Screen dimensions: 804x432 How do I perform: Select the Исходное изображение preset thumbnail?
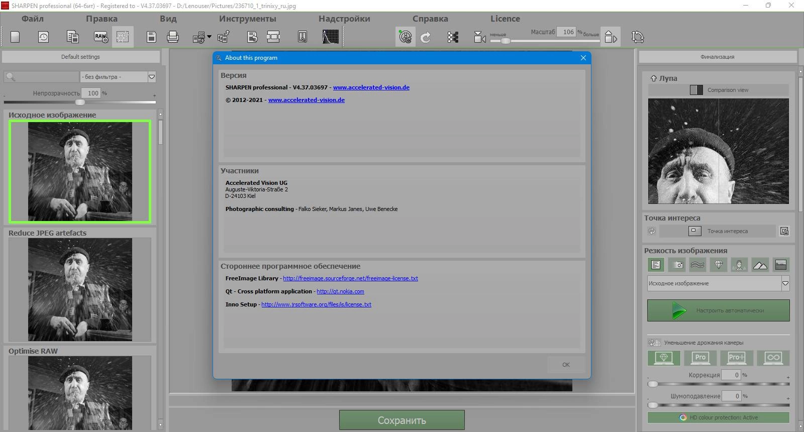coord(79,171)
